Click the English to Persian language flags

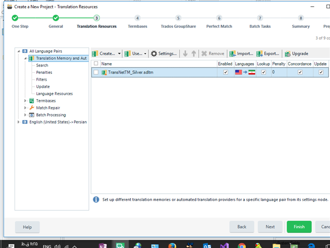pyautogui.click(x=245, y=72)
